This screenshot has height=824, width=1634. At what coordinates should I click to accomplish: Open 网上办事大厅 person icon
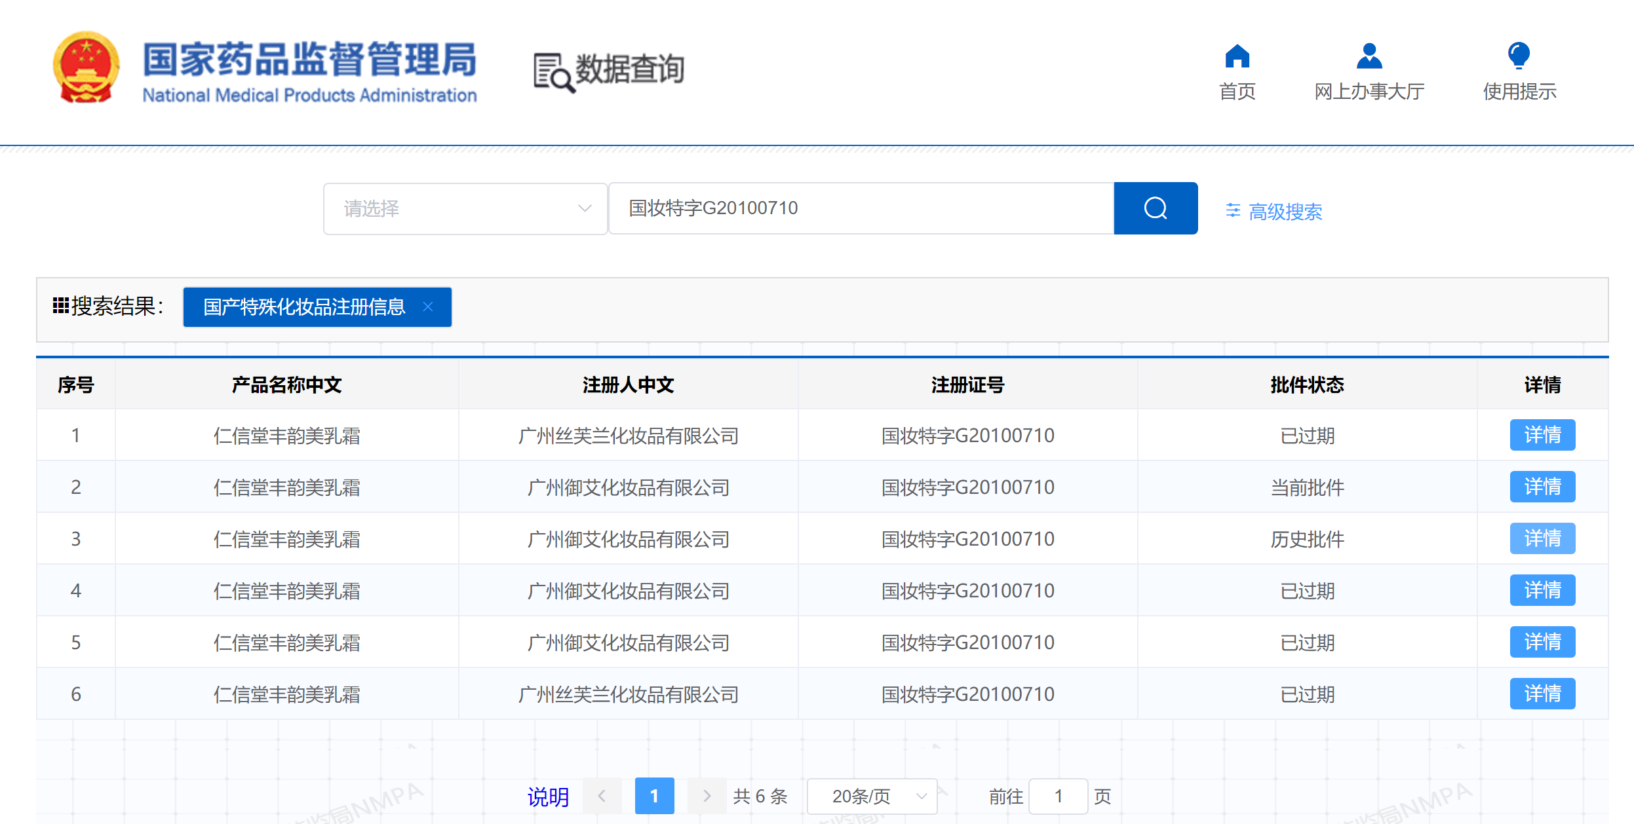point(1369,56)
